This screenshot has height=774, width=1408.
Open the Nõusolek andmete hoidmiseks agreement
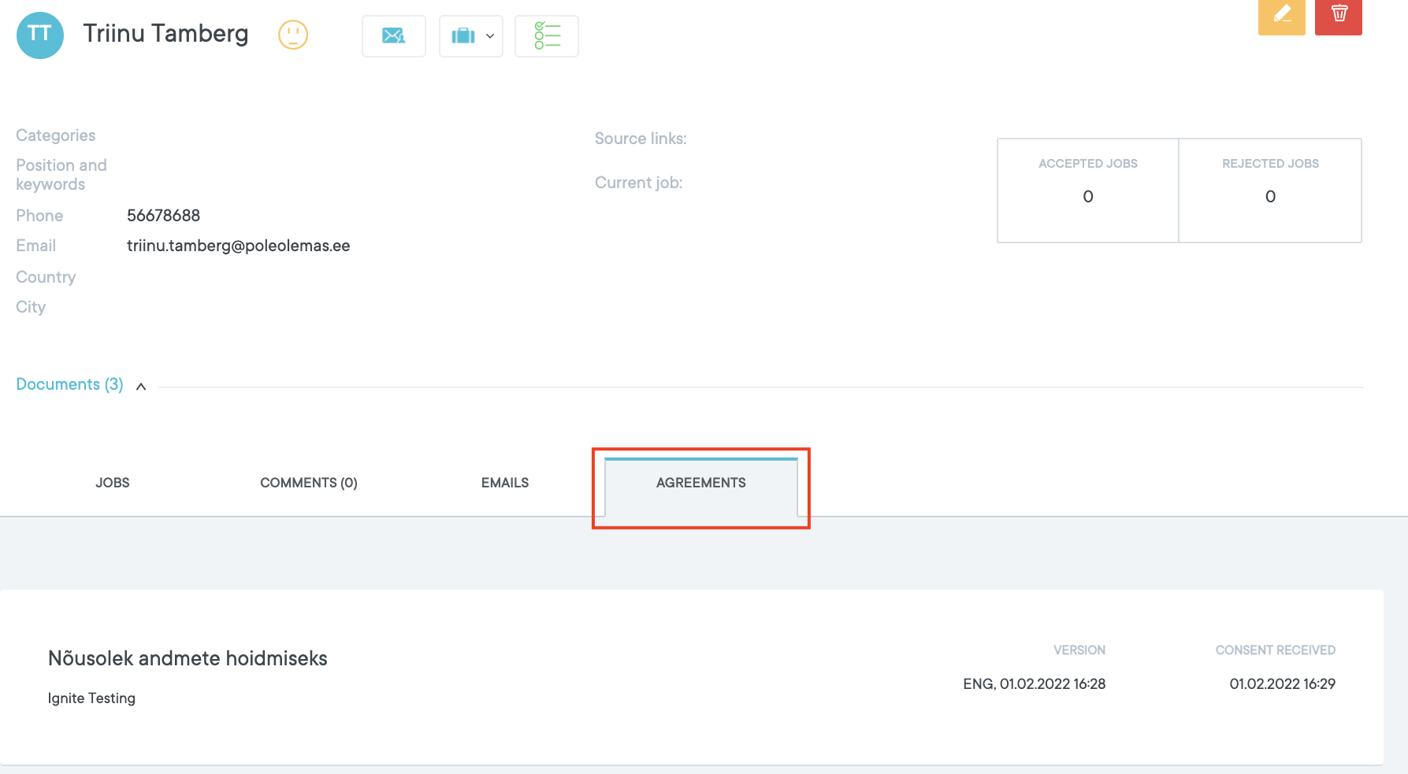pos(188,658)
